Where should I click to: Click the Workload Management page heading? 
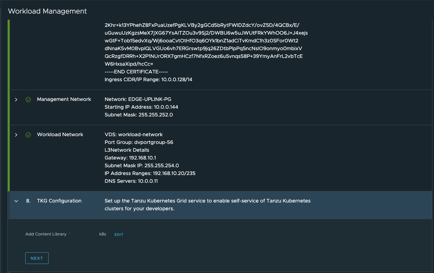tap(47, 11)
